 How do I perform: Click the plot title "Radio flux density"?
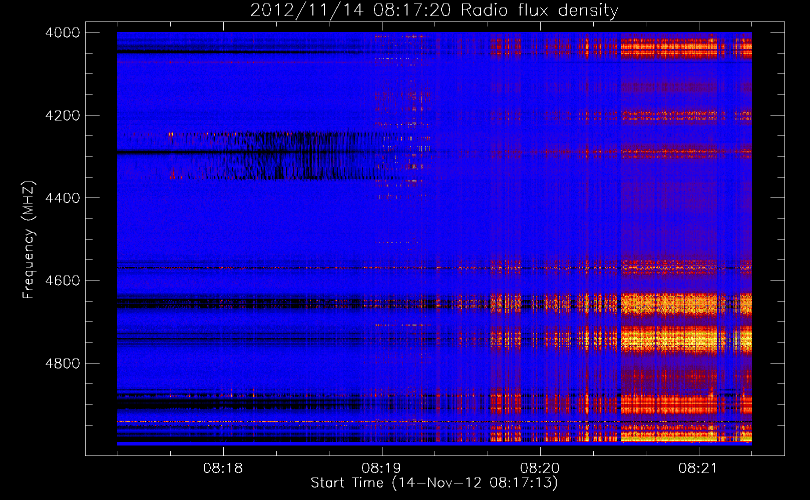tap(539, 11)
